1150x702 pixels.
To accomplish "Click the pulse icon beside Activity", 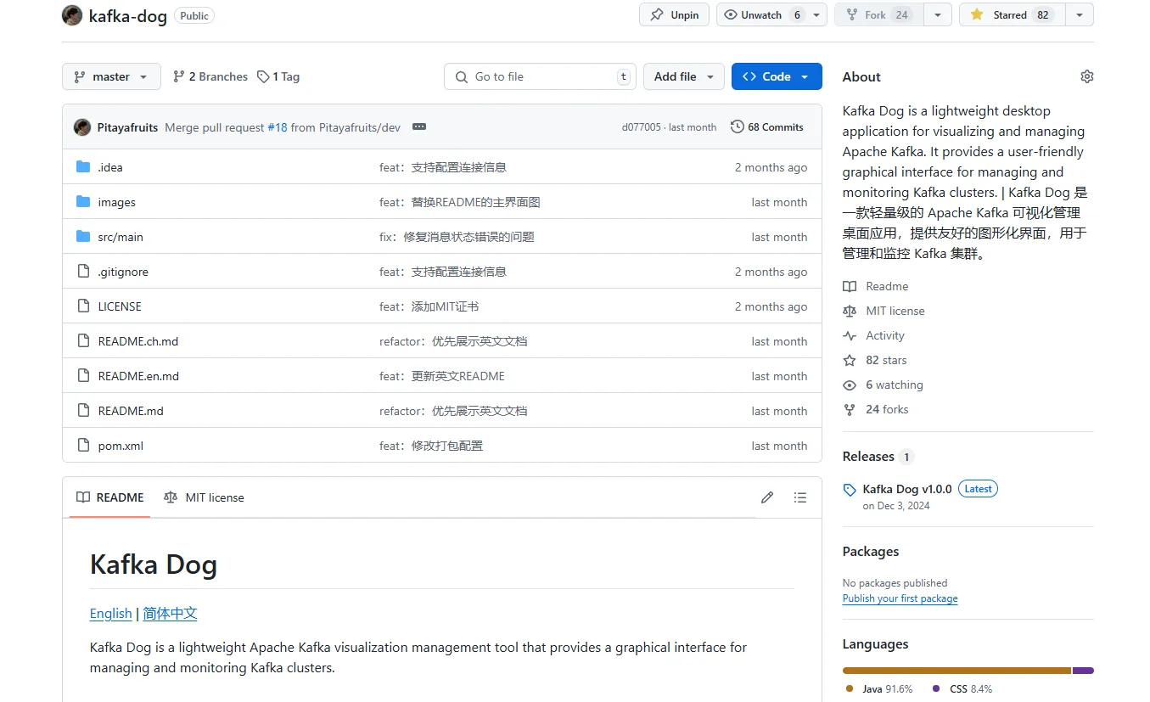I will 850,336.
